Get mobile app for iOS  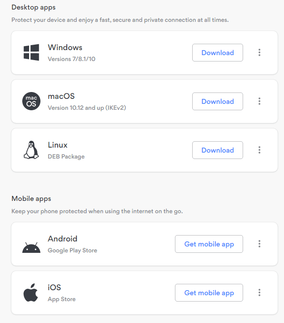209,293
